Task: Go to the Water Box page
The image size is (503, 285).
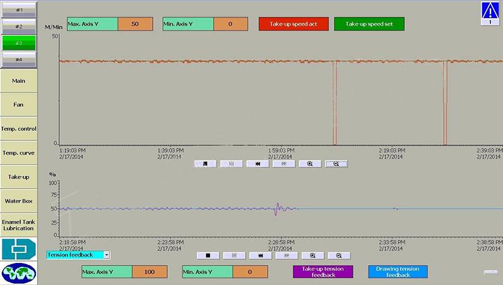Action: (18, 201)
